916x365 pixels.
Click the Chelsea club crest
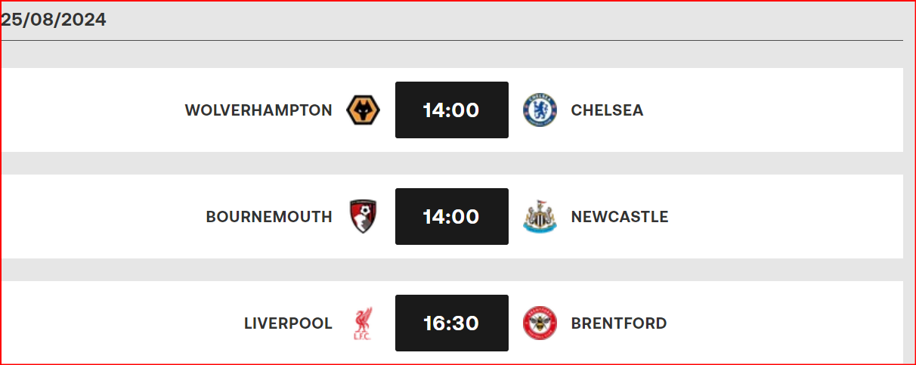540,110
